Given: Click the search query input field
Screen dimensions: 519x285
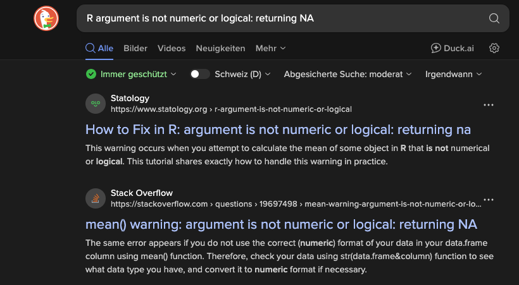Looking at the screenshot, I should pos(278,18).
